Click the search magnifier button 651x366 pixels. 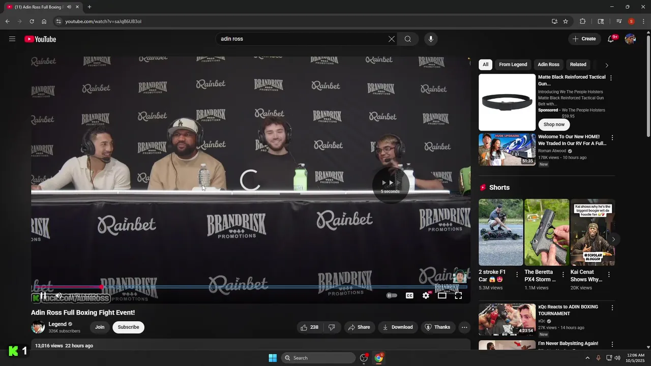pyautogui.click(x=408, y=39)
